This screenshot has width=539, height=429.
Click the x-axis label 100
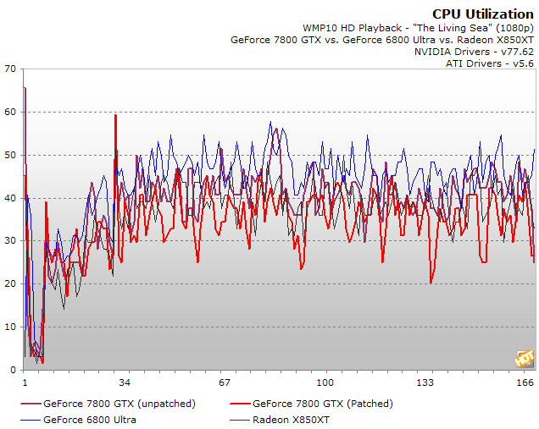pyautogui.click(x=325, y=382)
